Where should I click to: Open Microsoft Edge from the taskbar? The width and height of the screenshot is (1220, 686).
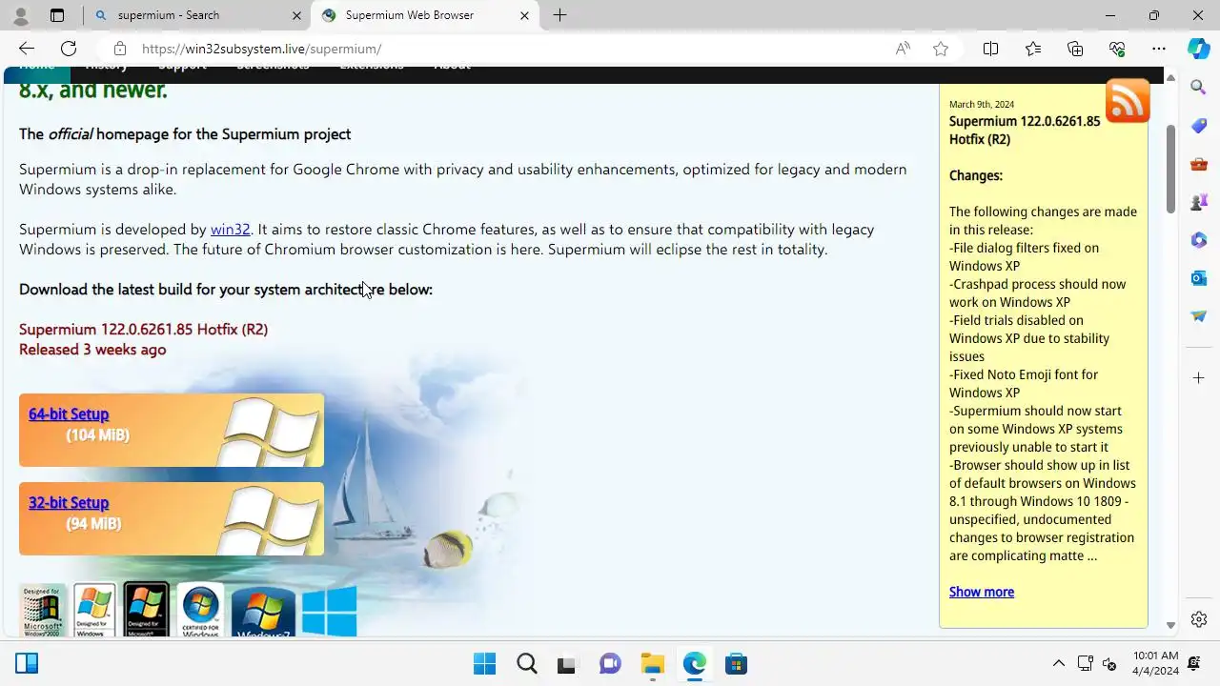[694, 663]
